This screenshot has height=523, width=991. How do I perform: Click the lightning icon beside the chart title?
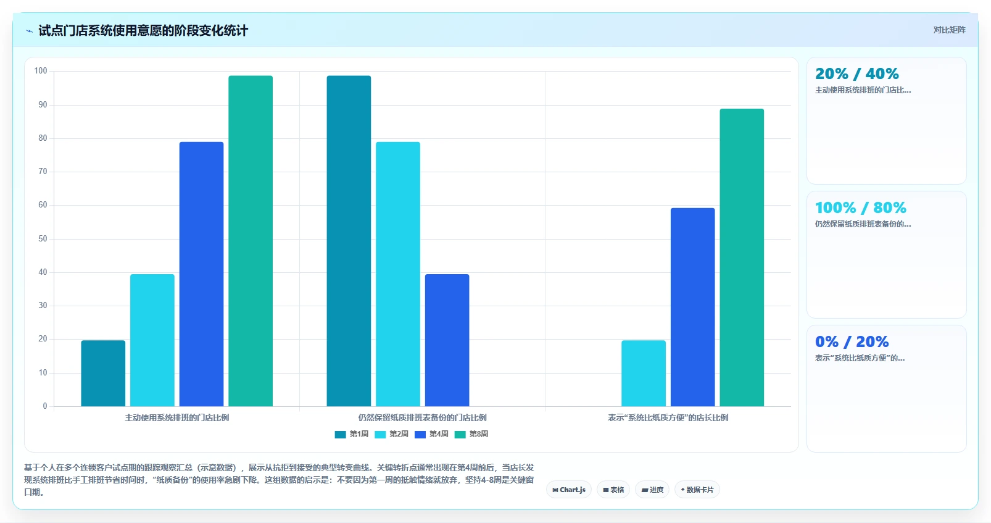(x=29, y=31)
